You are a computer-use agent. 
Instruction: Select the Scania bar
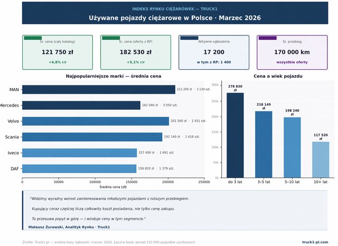click(x=92, y=137)
